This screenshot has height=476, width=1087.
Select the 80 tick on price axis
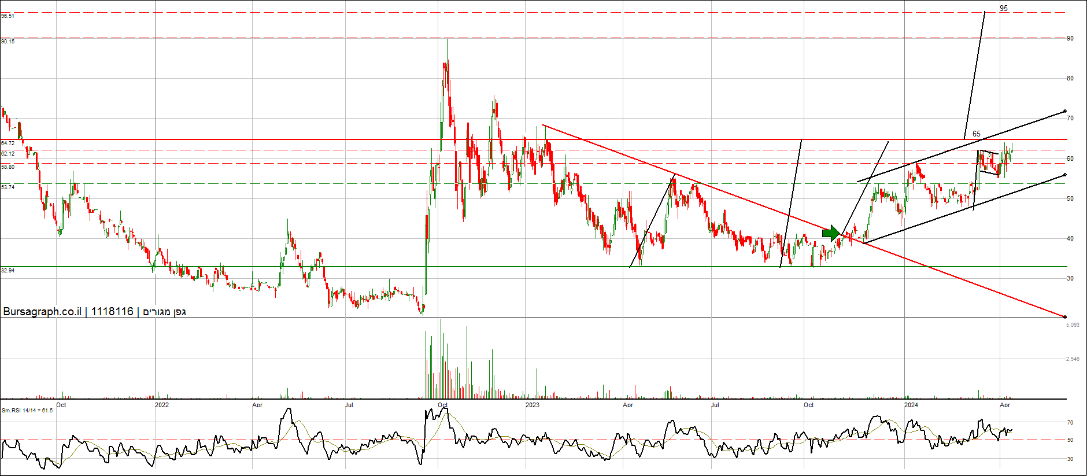pyautogui.click(x=1070, y=78)
